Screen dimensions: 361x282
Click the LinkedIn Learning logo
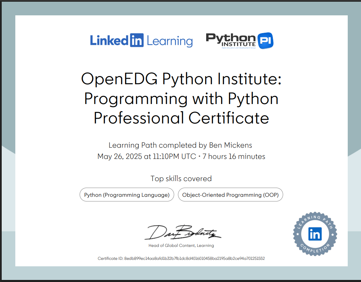(x=141, y=41)
